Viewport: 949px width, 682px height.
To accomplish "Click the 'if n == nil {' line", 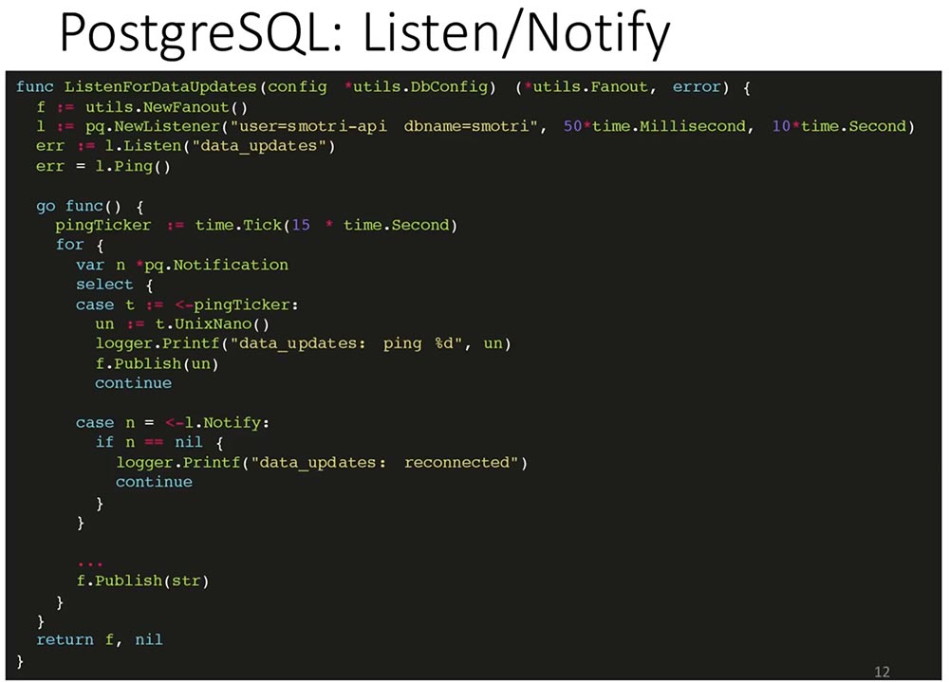I will coord(159,442).
